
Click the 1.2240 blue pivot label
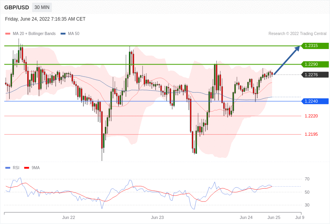pos(315,101)
